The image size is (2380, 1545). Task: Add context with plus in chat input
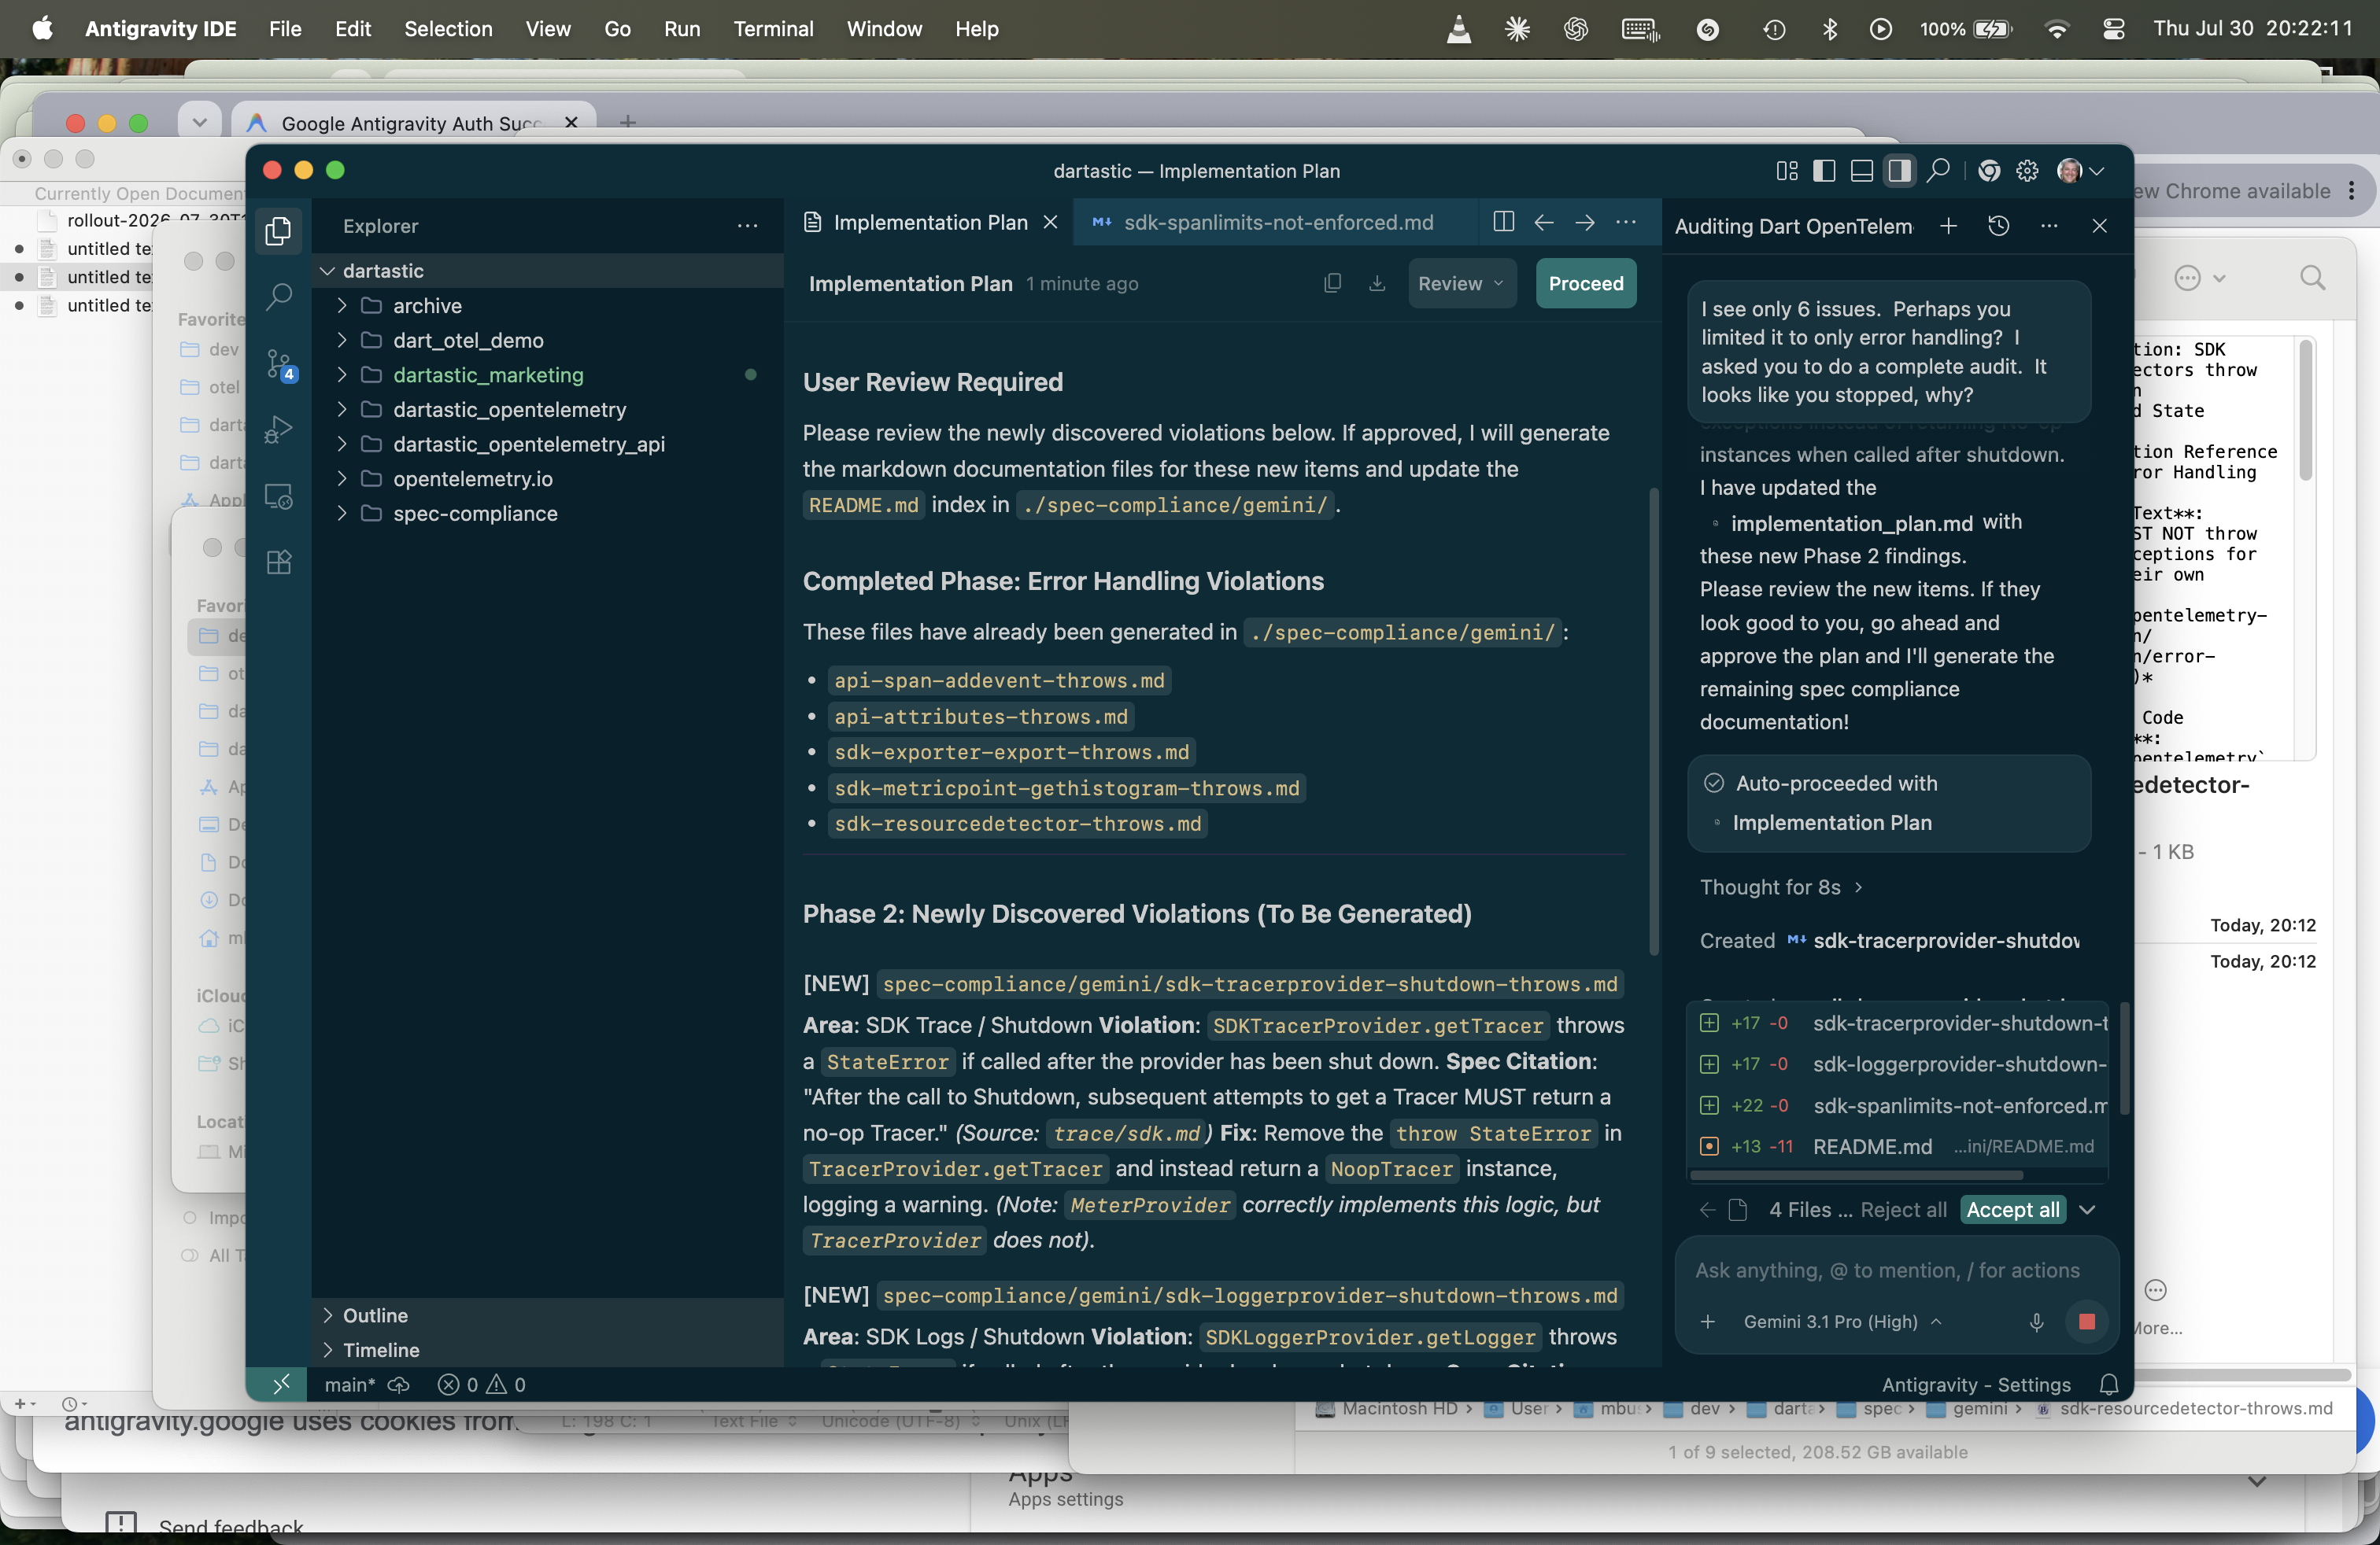(x=1708, y=1321)
